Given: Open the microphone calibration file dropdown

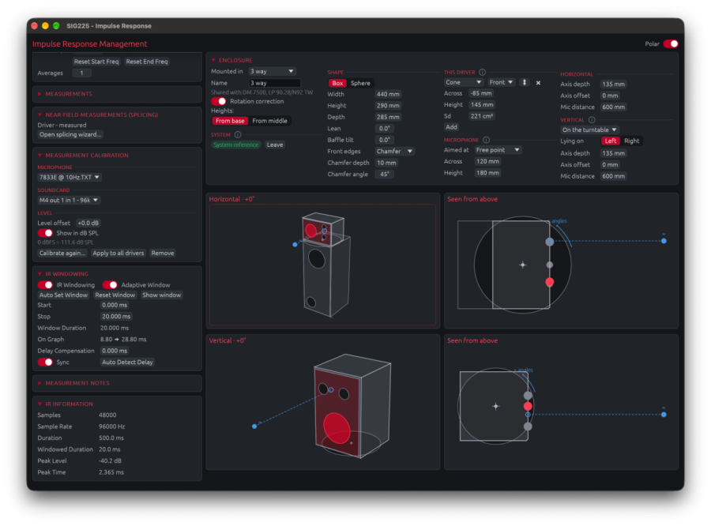Looking at the screenshot, I should click(69, 177).
